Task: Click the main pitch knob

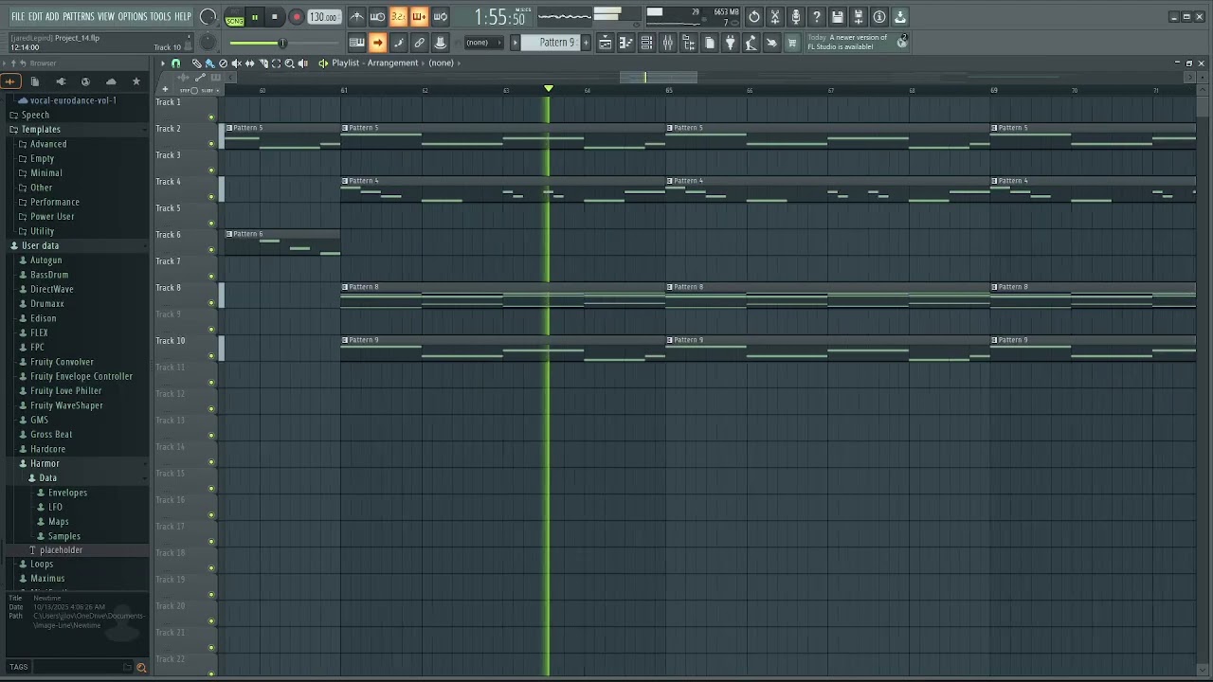Action: (209, 43)
